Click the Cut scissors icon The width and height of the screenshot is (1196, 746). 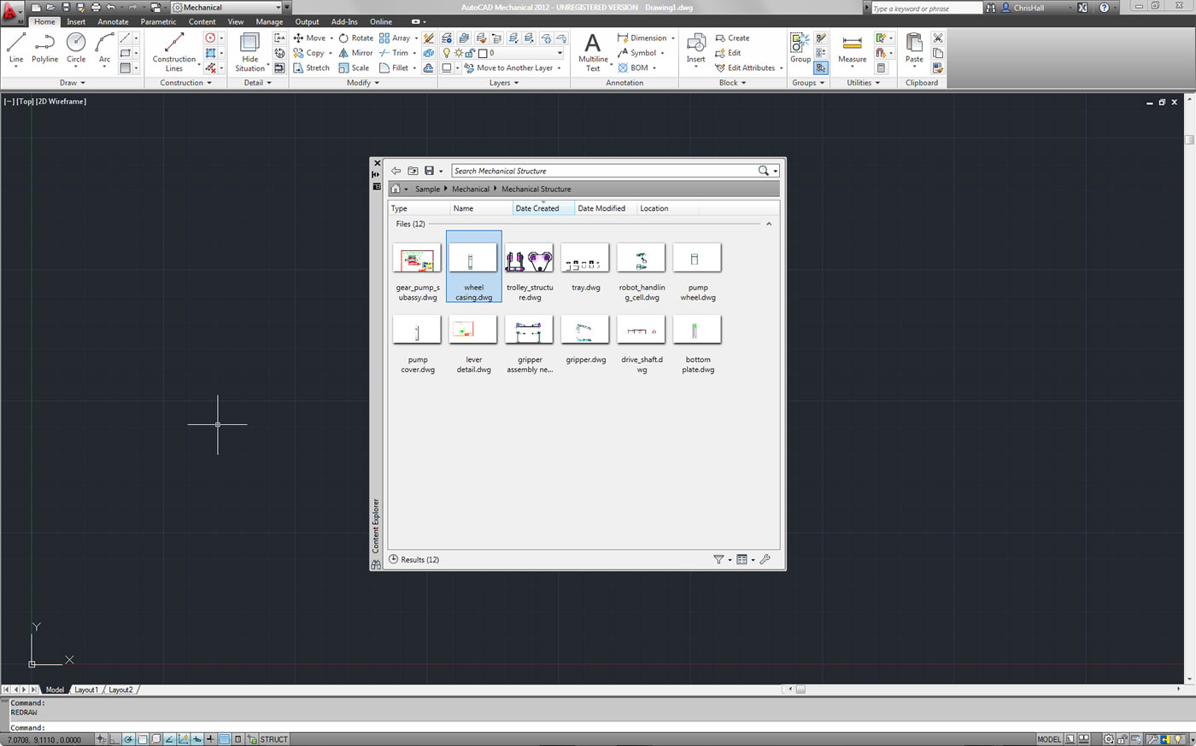coord(938,38)
